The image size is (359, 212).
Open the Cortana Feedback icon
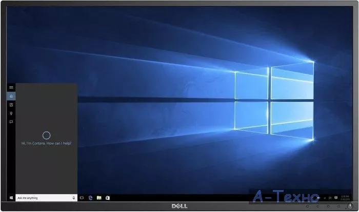tap(11, 122)
